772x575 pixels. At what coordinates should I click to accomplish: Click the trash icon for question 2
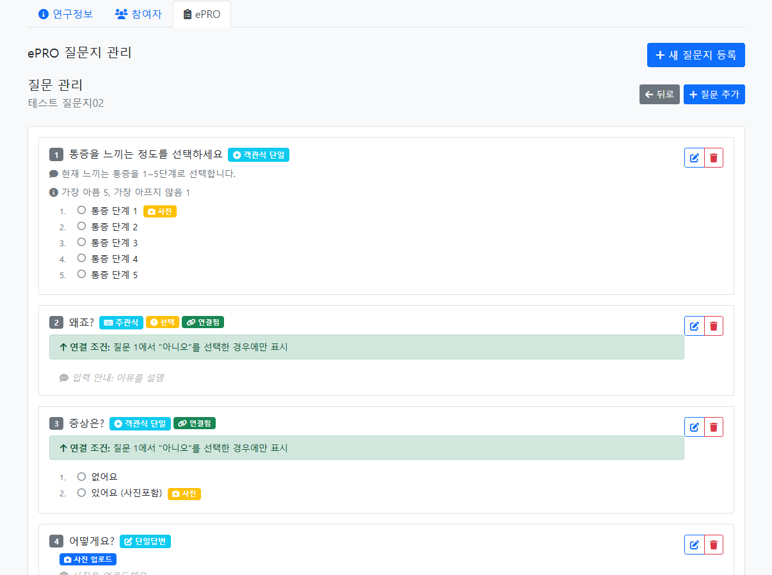(713, 326)
